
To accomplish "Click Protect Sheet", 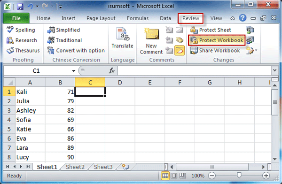I will (211, 30).
